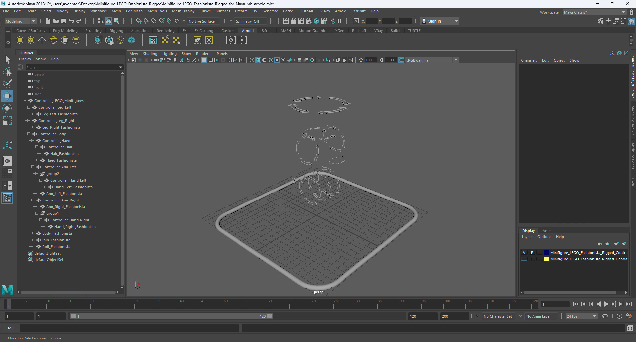The image size is (636, 342).
Task: Click the navy Controllers layer color swatch
Action: (547, 253)
